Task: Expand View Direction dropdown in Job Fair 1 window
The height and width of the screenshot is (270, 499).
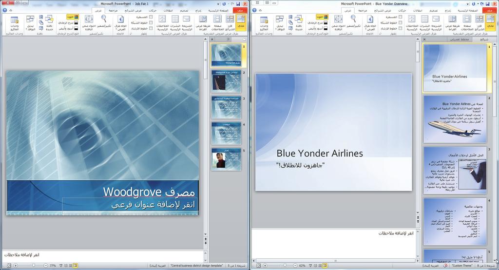Action: coord(120,22)
